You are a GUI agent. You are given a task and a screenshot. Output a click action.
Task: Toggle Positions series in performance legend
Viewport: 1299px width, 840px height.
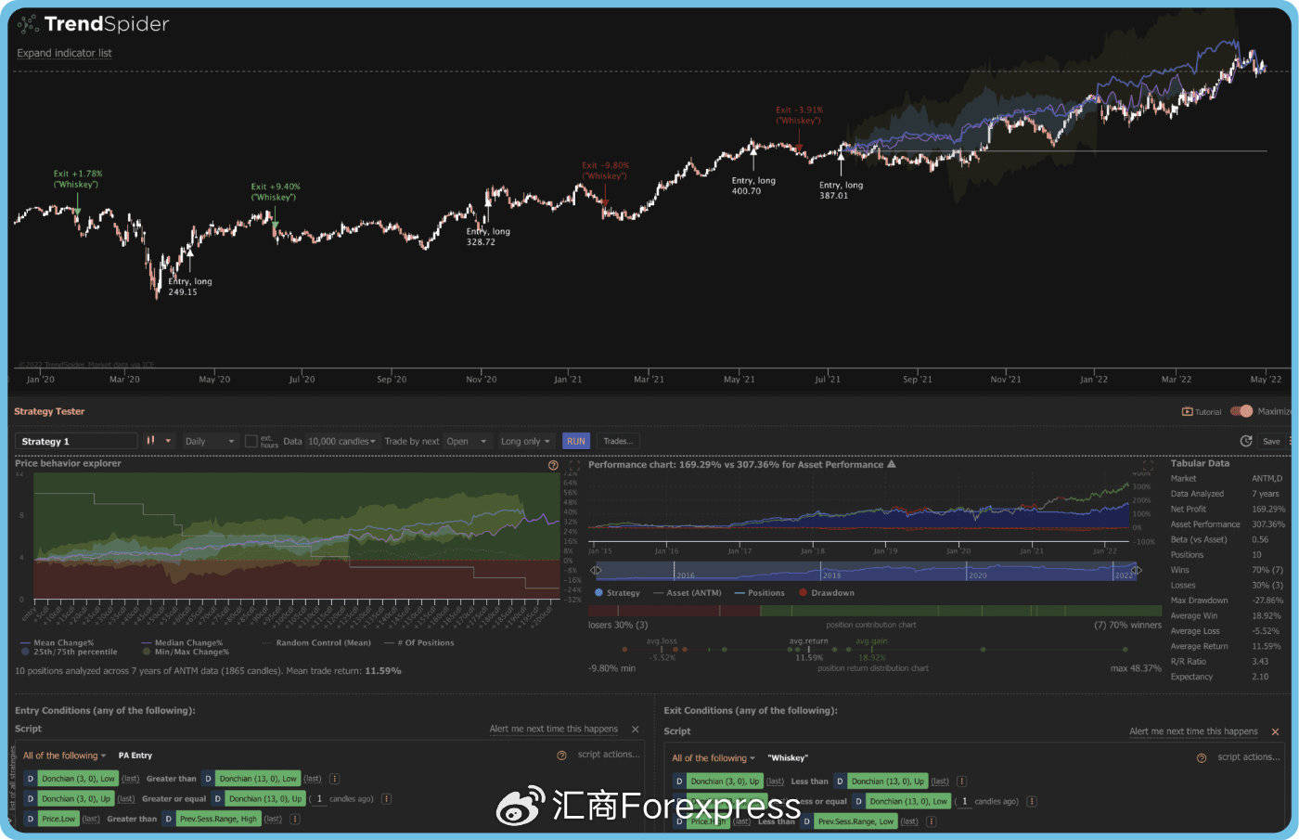click(x=759, y=592)
